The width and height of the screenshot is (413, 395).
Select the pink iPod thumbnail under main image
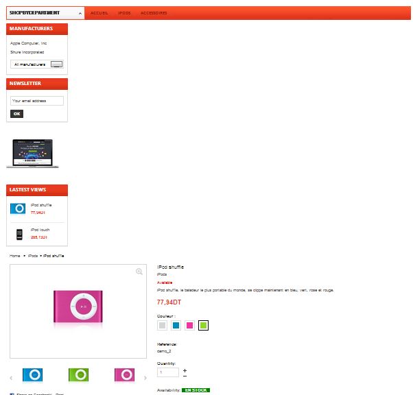click(125, 374)
